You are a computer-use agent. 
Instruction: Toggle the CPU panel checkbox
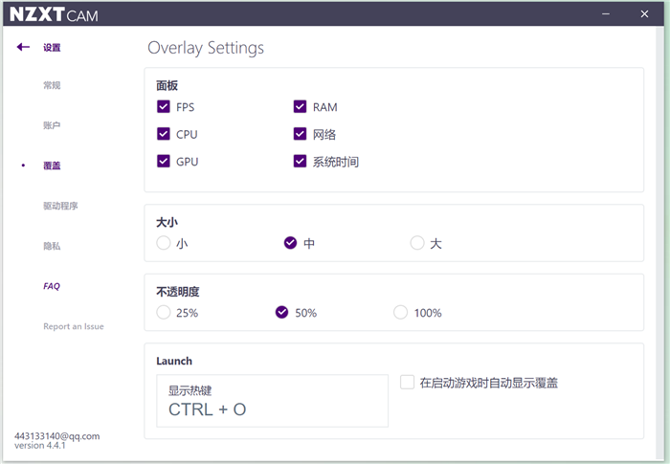164,135
